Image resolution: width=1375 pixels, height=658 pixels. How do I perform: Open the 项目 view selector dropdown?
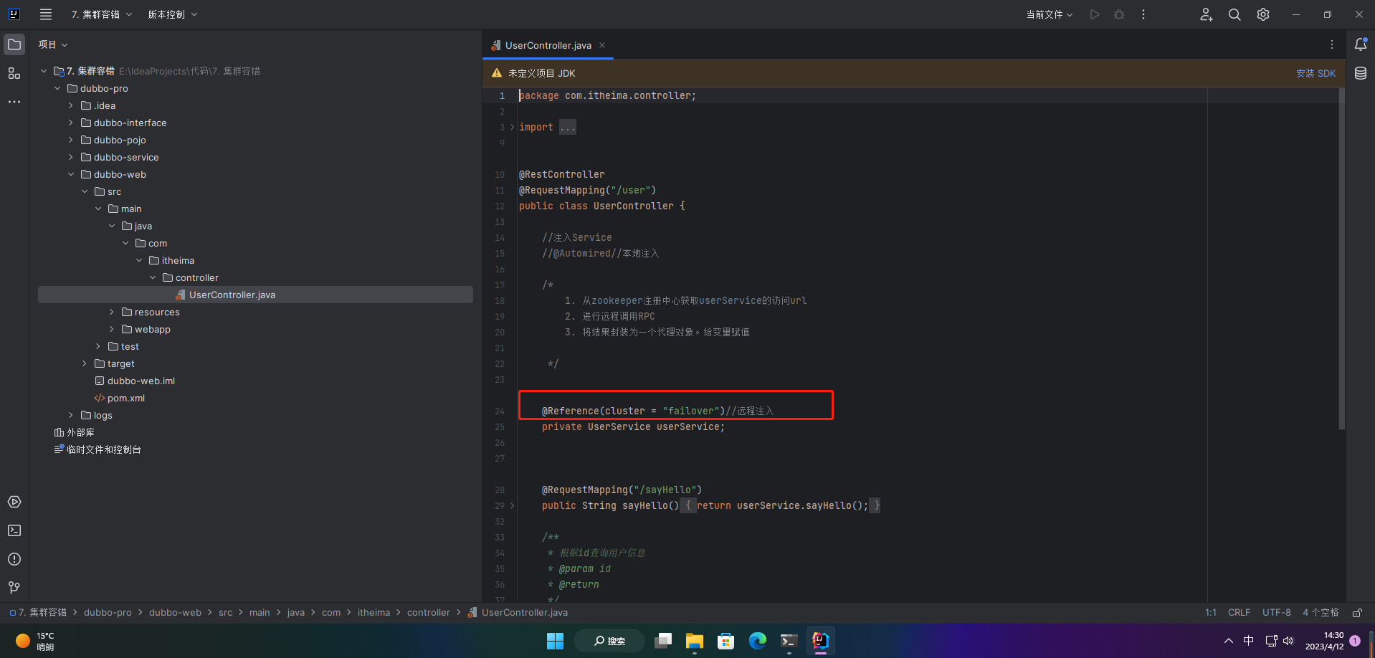[x=53, y=44]
